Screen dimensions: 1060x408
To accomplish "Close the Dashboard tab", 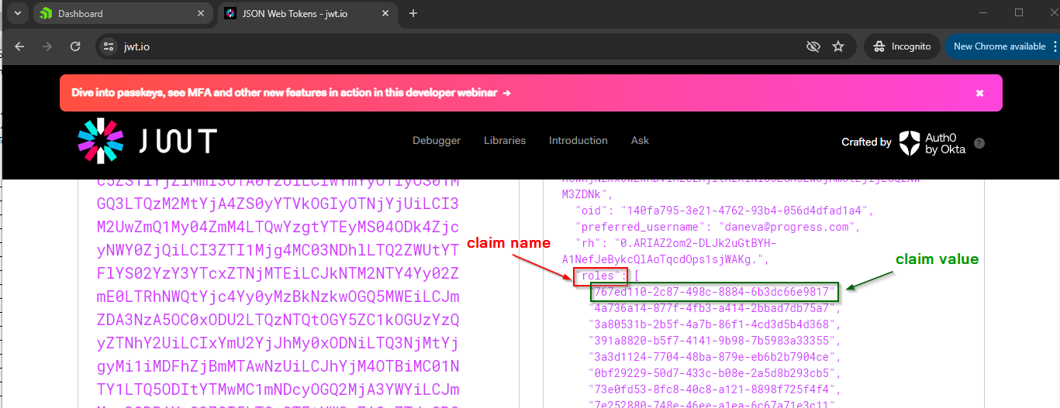I will pyautogui.click(x=201, y=13).
